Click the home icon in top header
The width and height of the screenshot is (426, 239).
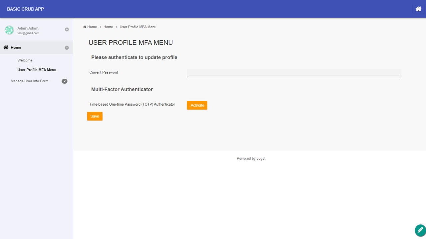[418, 9]
